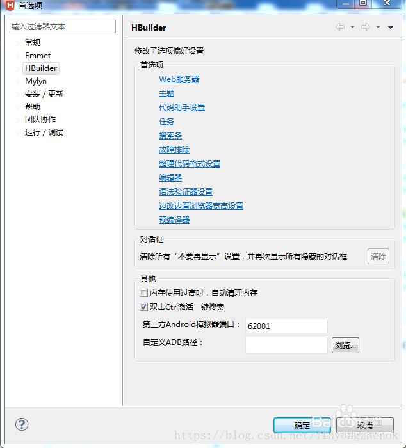Click the 自定义ADB路径 input field

[x=286, y=345]
